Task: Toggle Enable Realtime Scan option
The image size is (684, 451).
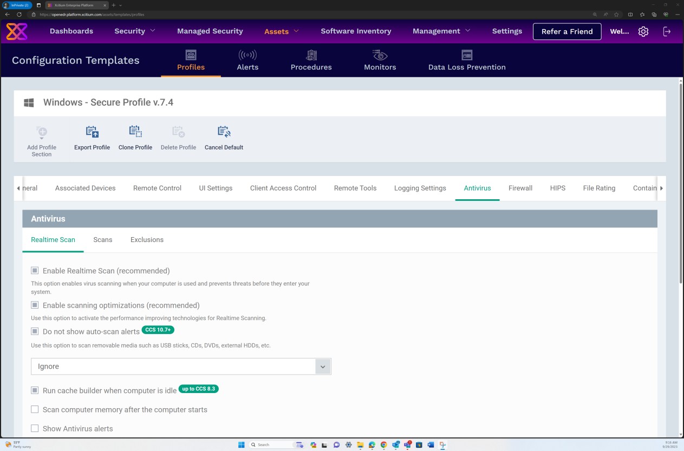Action: tap(35, 270)
